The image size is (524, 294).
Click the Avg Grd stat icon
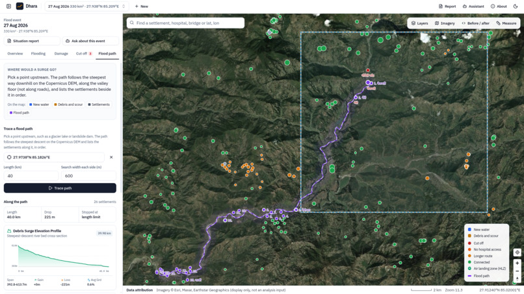88,280
